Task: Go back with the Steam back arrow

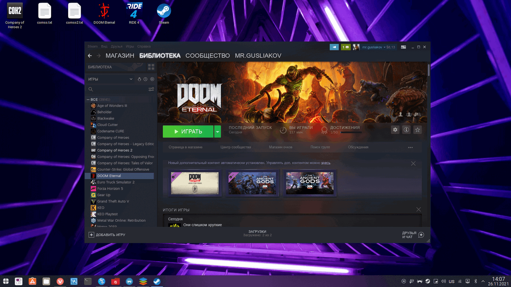Action: point(90,56)
